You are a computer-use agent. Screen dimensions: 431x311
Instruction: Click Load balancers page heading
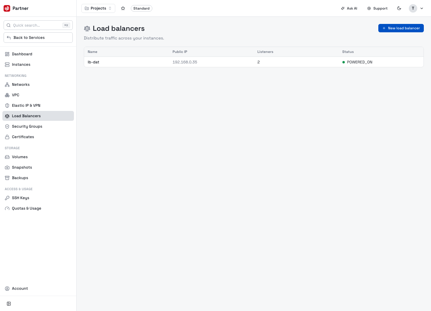point(119,28)
